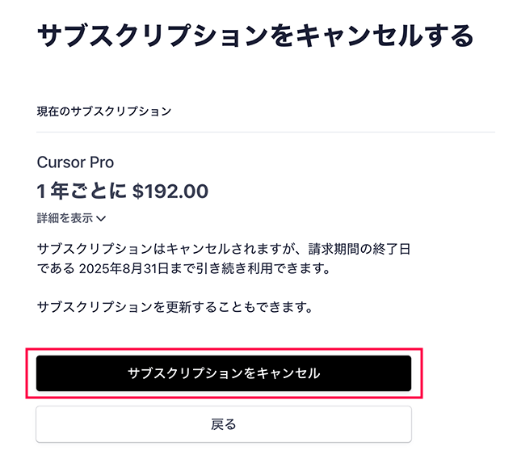This screenshot has width=517, height=463.
Task: Go back using the white 戻る button
Action: tap(224, 424)
